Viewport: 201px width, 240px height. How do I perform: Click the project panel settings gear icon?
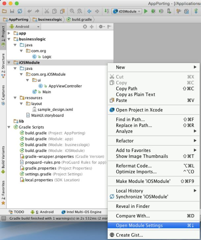101,27
